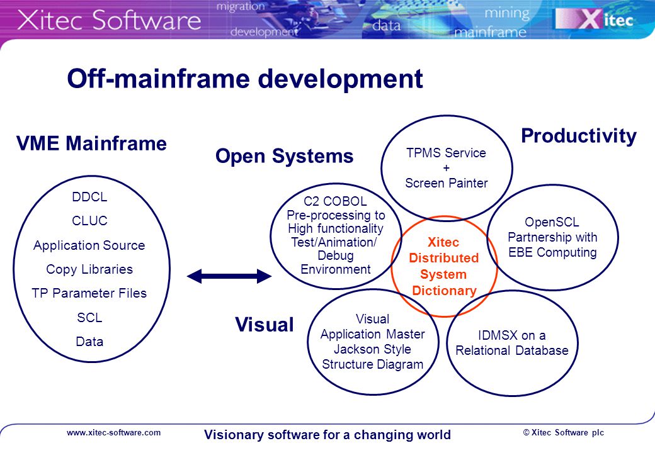Click the 'TPMS Service' text in the top circle

pyautogui.click(x=446, y=153)
